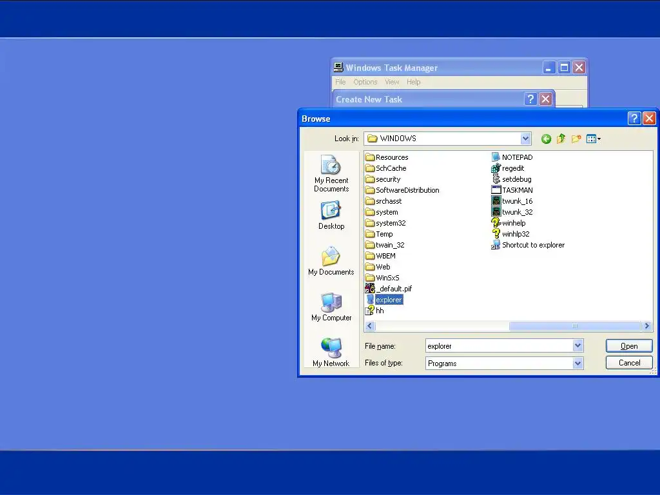
Task: Open Options menu in Task Manager
Action: point(365,82)
